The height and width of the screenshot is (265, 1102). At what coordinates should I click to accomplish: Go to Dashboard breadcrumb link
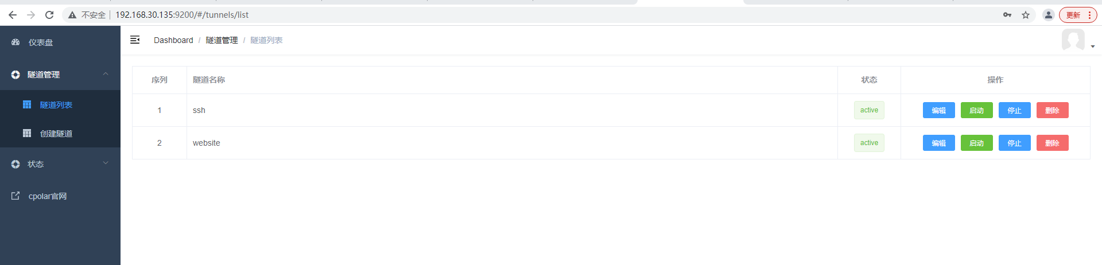pyautogui.click(x=173, y=40)
